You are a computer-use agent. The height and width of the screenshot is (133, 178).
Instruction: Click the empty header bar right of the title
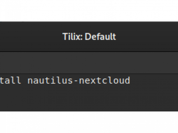tap(148, 36)
